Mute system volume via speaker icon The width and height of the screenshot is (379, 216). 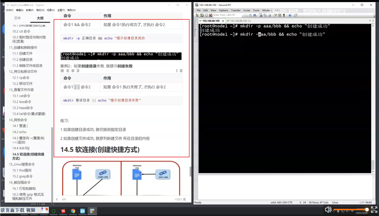tap(328, 210)
